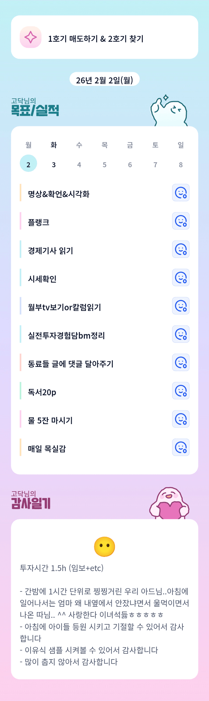Click smiley icon beside 시세확인
The width and height of the screenshot is (209, 701).
181,277
